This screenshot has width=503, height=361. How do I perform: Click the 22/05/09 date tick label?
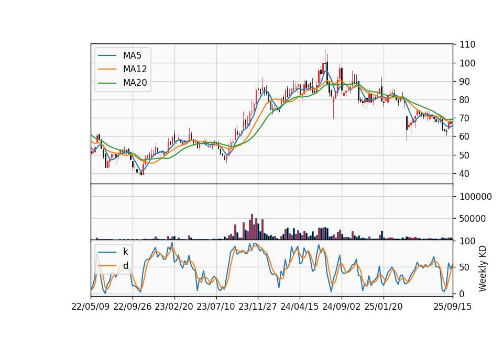coord(91,307)
